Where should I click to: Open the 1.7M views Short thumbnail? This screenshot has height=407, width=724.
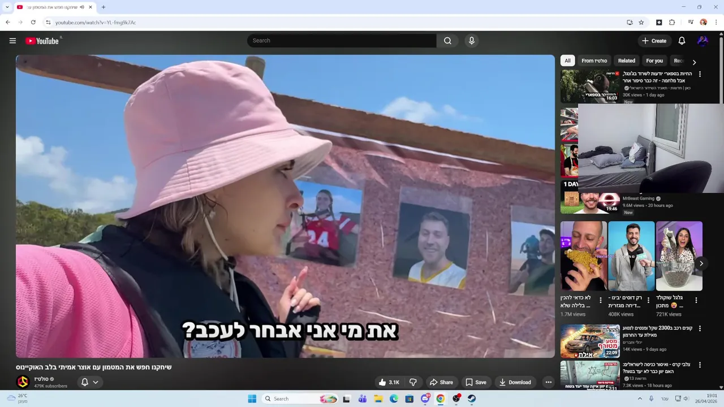point(584,256)
